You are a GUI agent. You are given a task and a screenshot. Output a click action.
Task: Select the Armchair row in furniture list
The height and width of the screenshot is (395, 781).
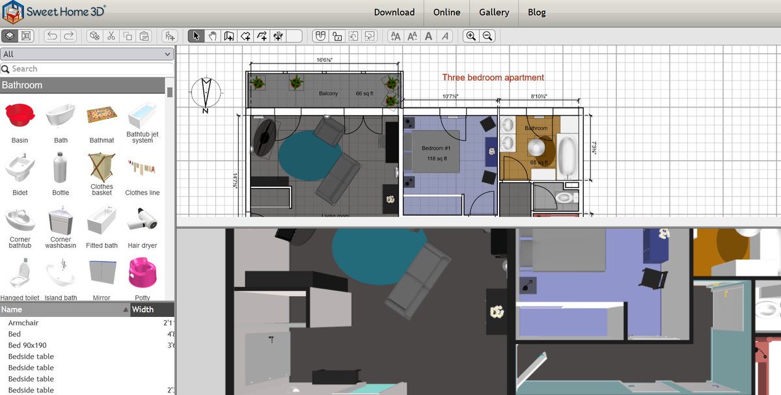pos(87,323)
